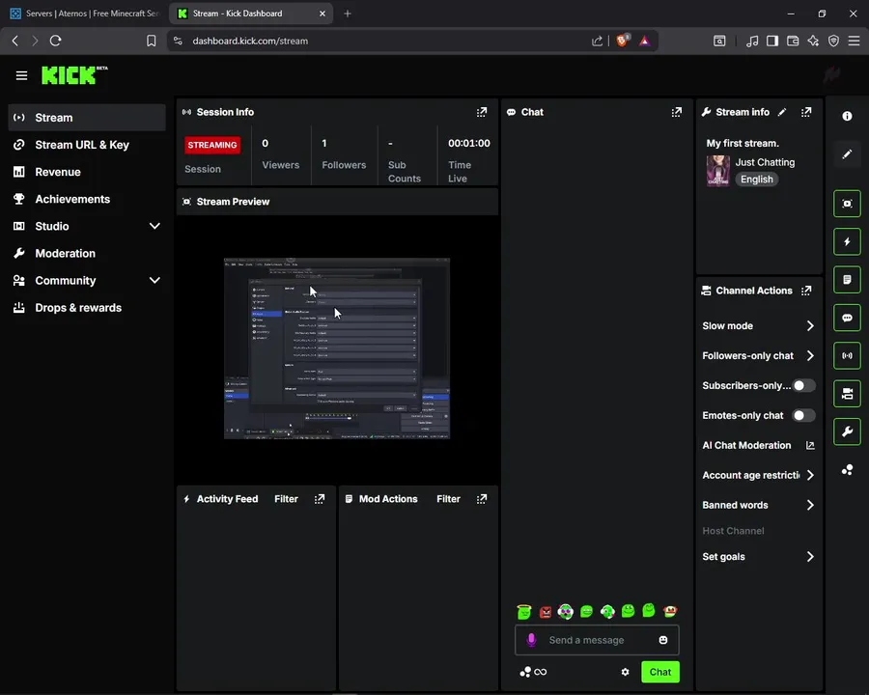
Task: Click the STREAMING status badge
Action: (212, 145)
